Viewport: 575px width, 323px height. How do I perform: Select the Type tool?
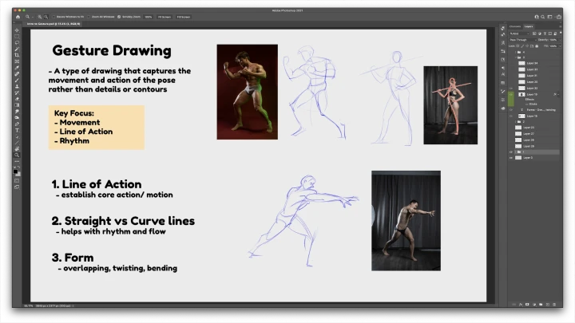(x=17, y=130)
